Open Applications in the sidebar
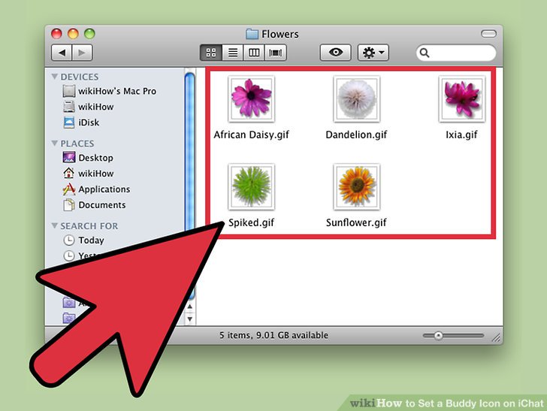 104,189
